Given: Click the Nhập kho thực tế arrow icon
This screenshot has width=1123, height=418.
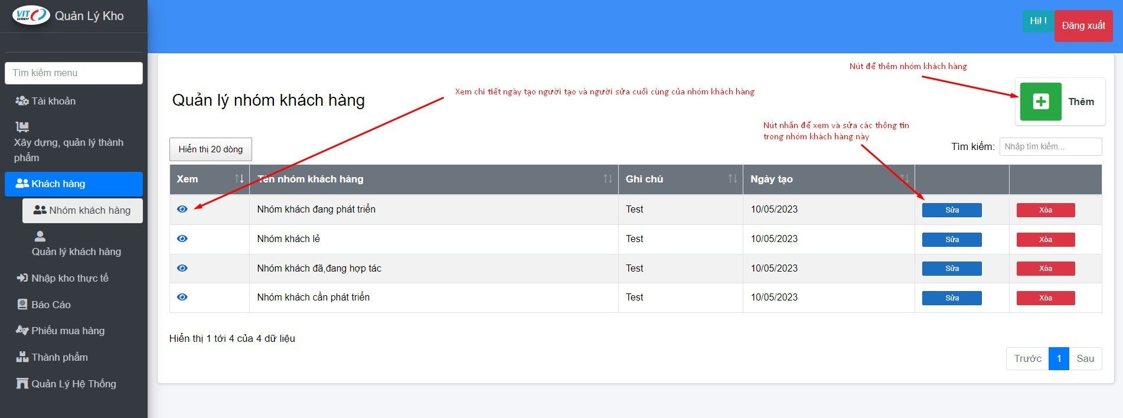Looking at the screenshot, I should pos(22,278).
